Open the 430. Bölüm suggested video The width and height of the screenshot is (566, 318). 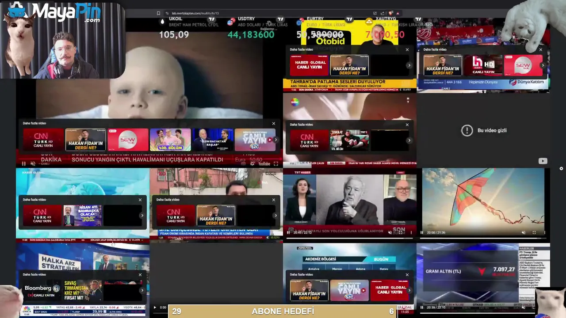coord(170,140)
